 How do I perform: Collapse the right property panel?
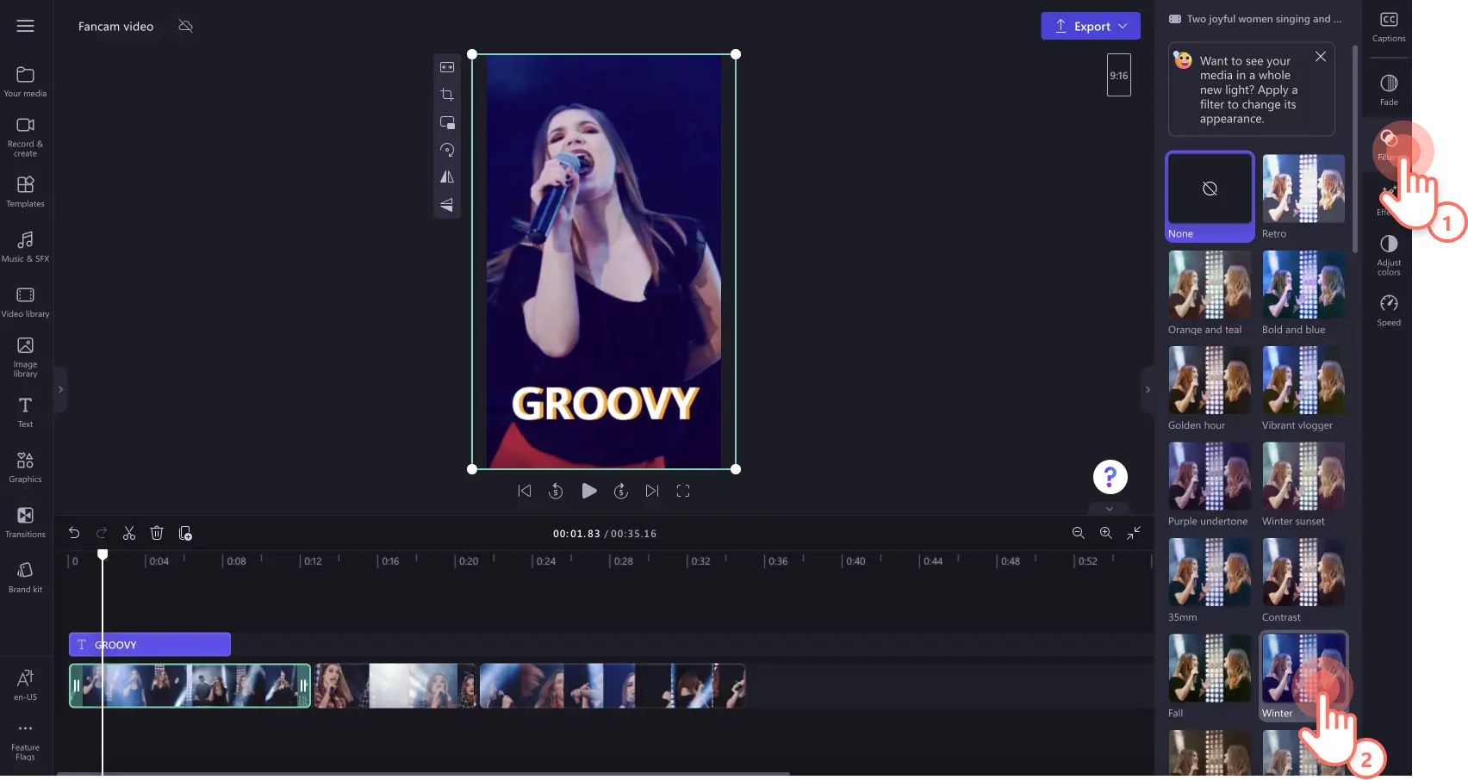1148,390
